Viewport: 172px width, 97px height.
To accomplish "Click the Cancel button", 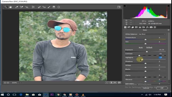I will pyautogui.click(x=146, y=88).
